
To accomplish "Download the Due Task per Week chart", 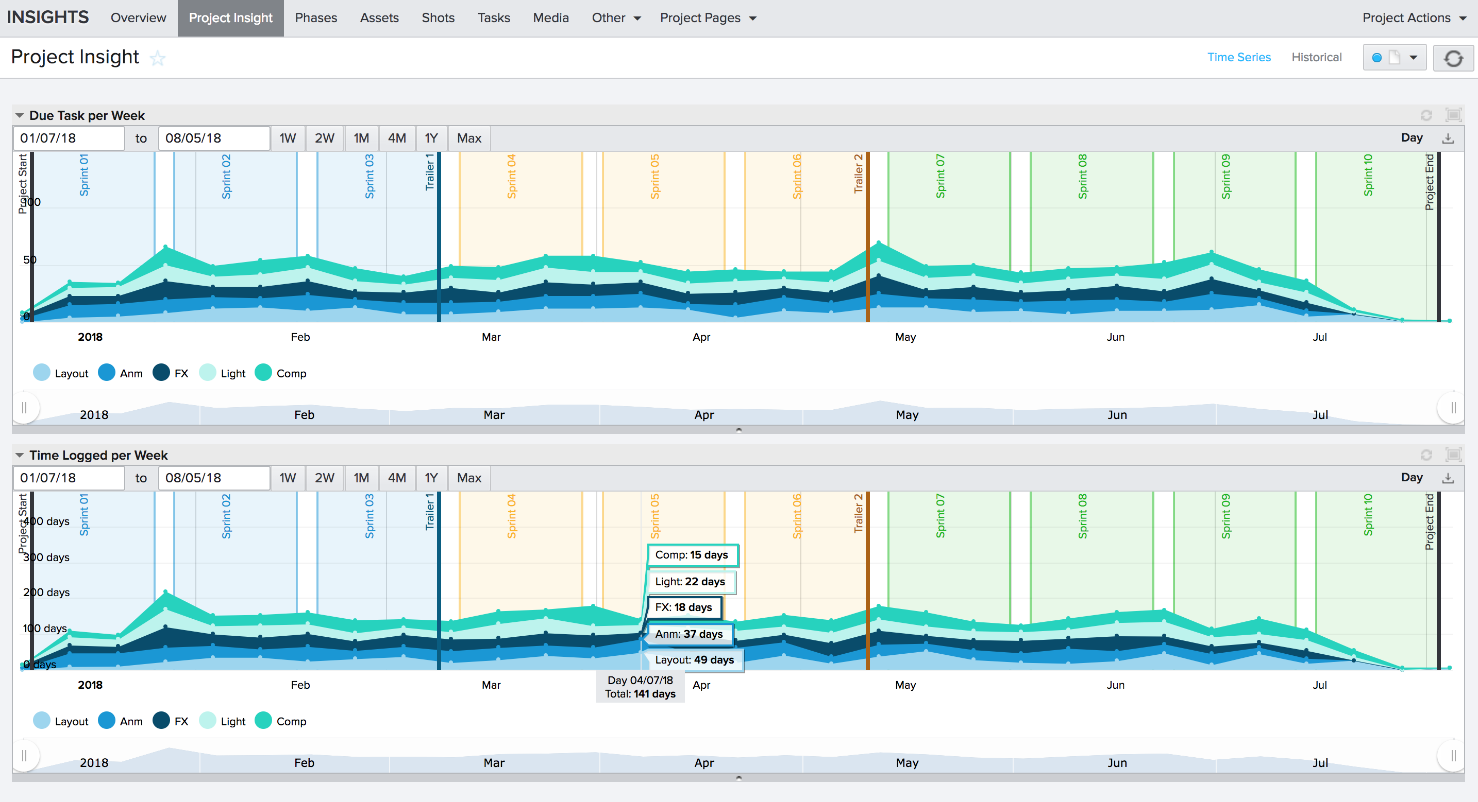I will (x=1448, y=138).
